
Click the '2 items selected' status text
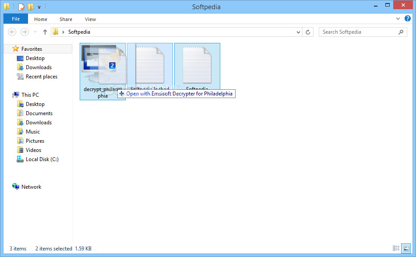[54, 249]
